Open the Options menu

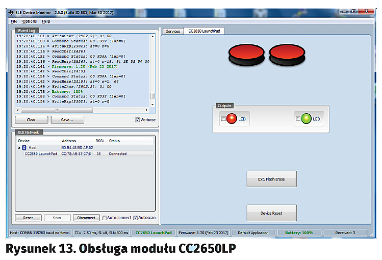[x=30, y=21]
